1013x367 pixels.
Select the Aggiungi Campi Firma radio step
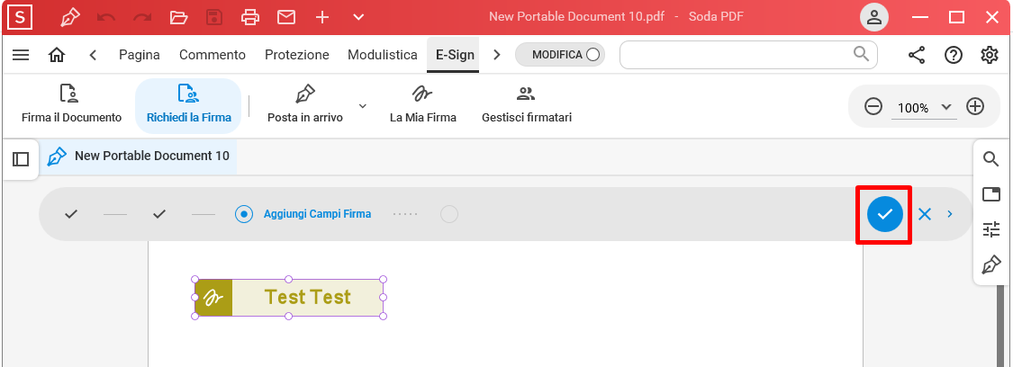(243, 214)
